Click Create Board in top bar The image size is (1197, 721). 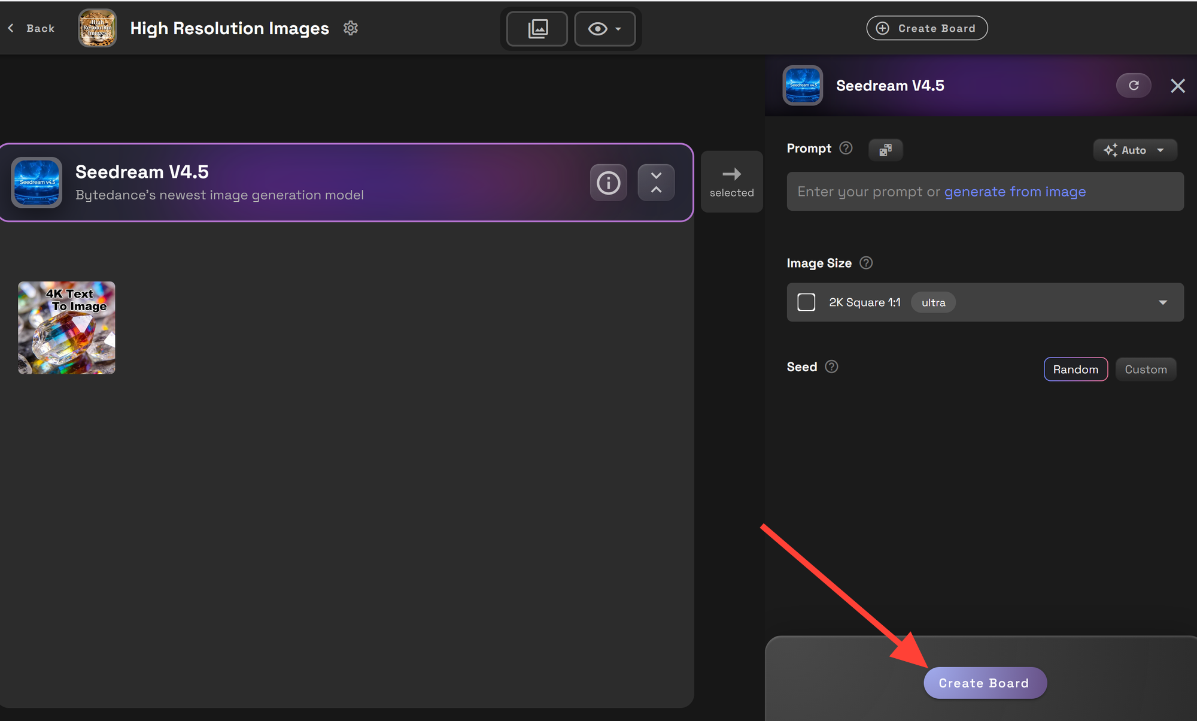click(x=926, y=28)
